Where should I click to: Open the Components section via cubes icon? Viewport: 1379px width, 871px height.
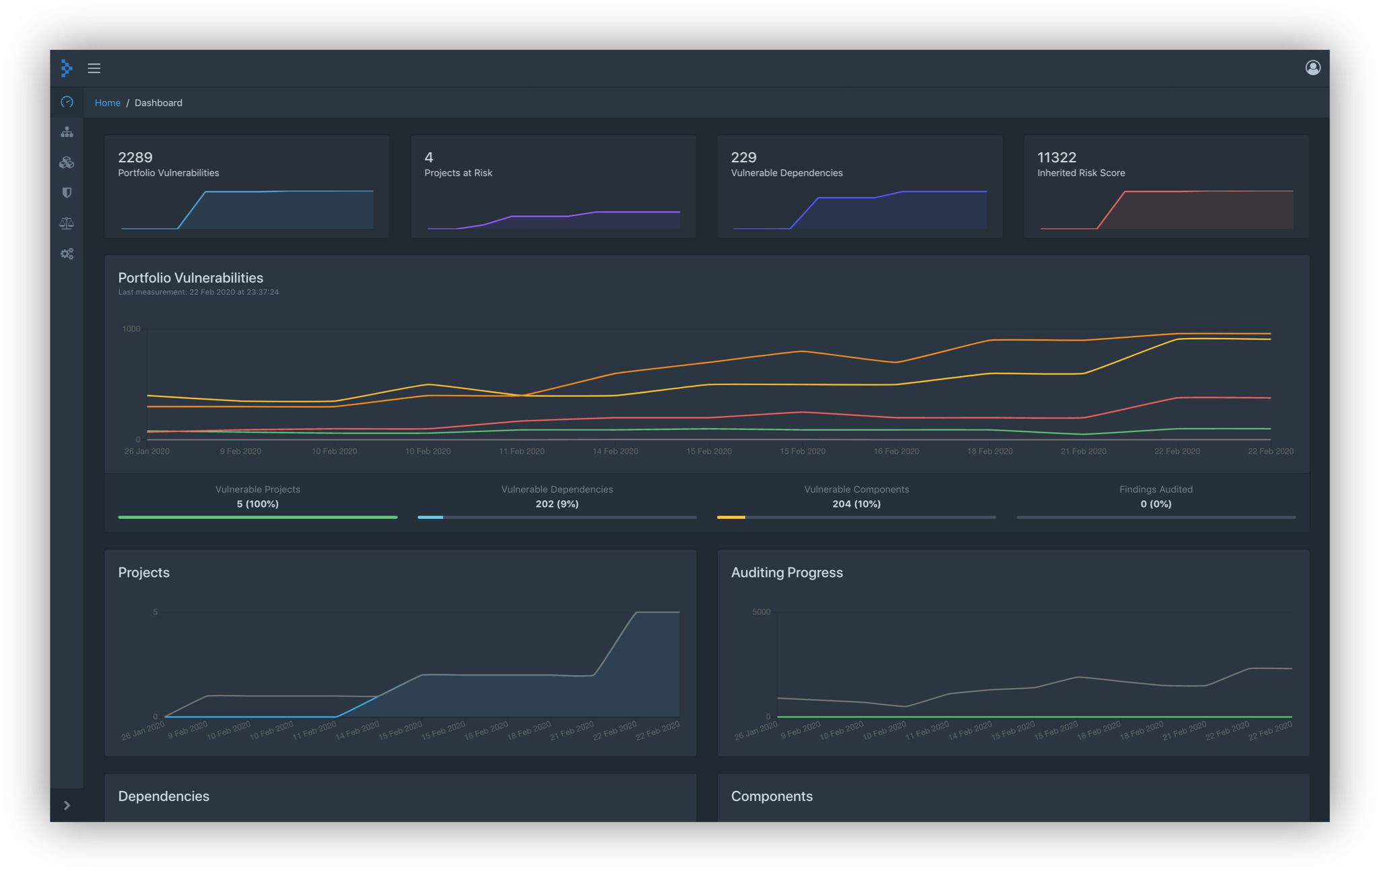[x=67, y=162]
